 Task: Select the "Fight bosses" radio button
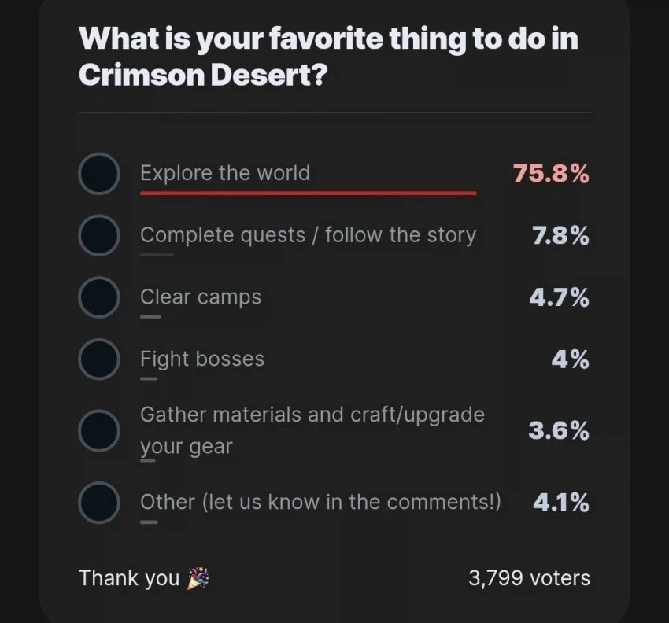click(x=99, y=359)
